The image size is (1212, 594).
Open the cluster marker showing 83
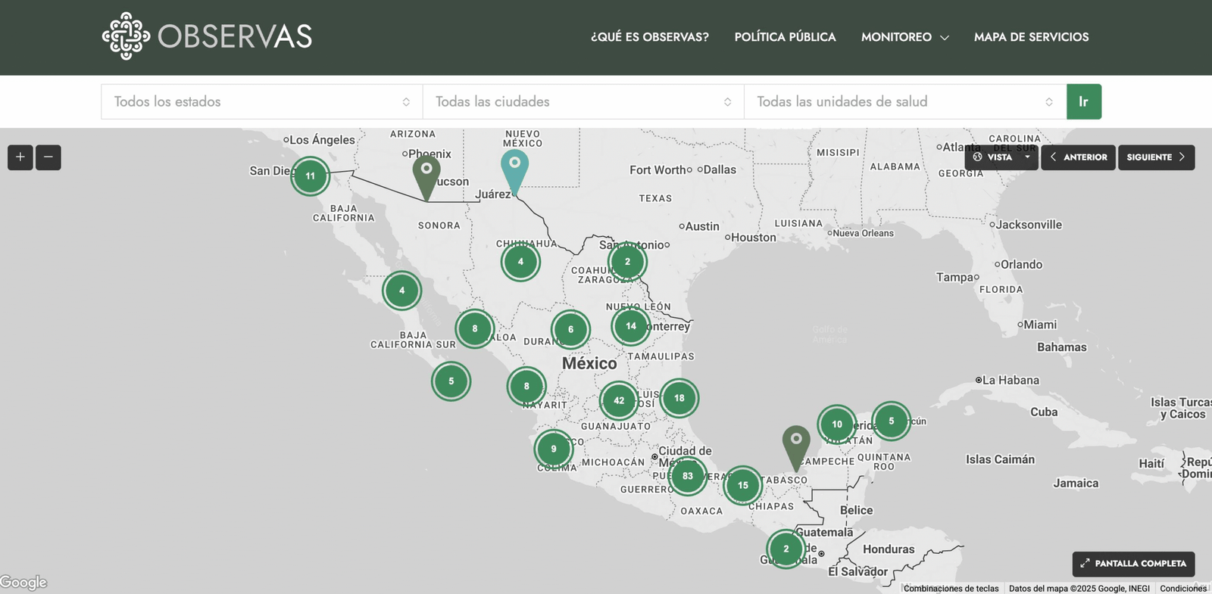(688, 476)
